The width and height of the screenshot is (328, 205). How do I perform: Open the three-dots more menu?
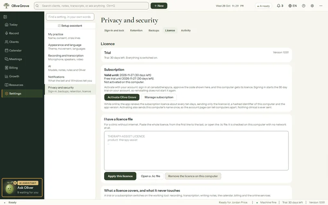click(x=321, y=6)
